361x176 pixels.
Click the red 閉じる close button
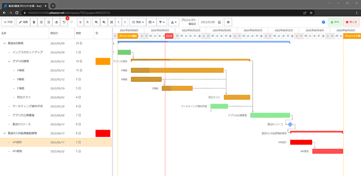[351, 23]
